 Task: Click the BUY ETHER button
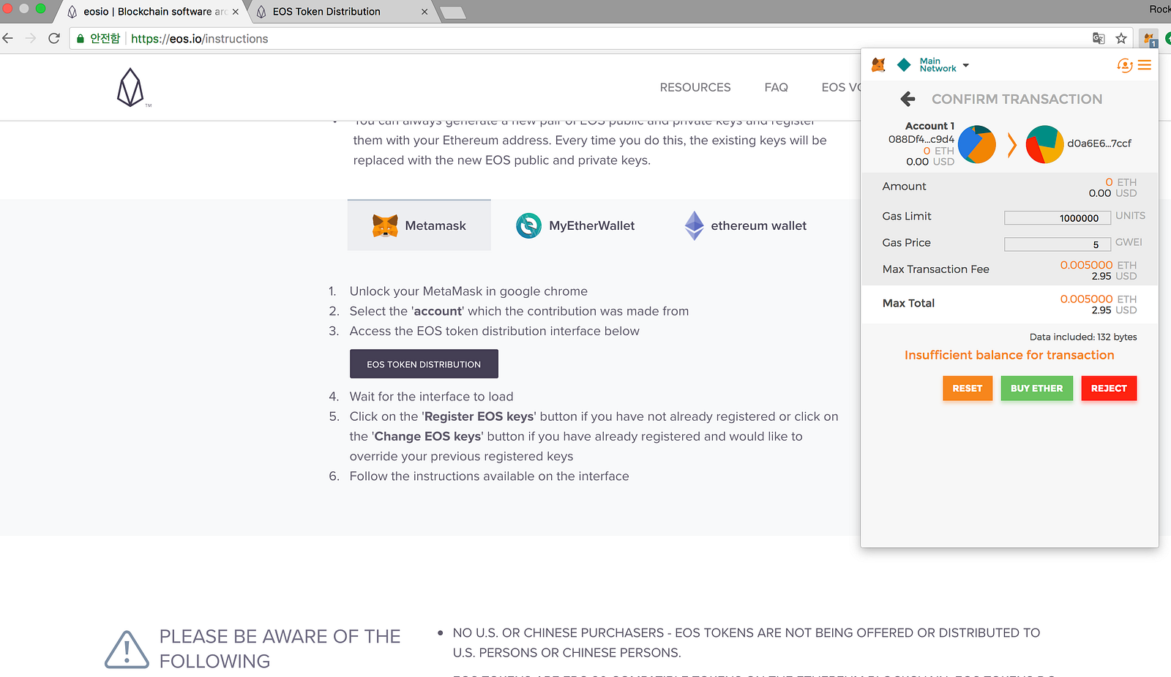1037,389
